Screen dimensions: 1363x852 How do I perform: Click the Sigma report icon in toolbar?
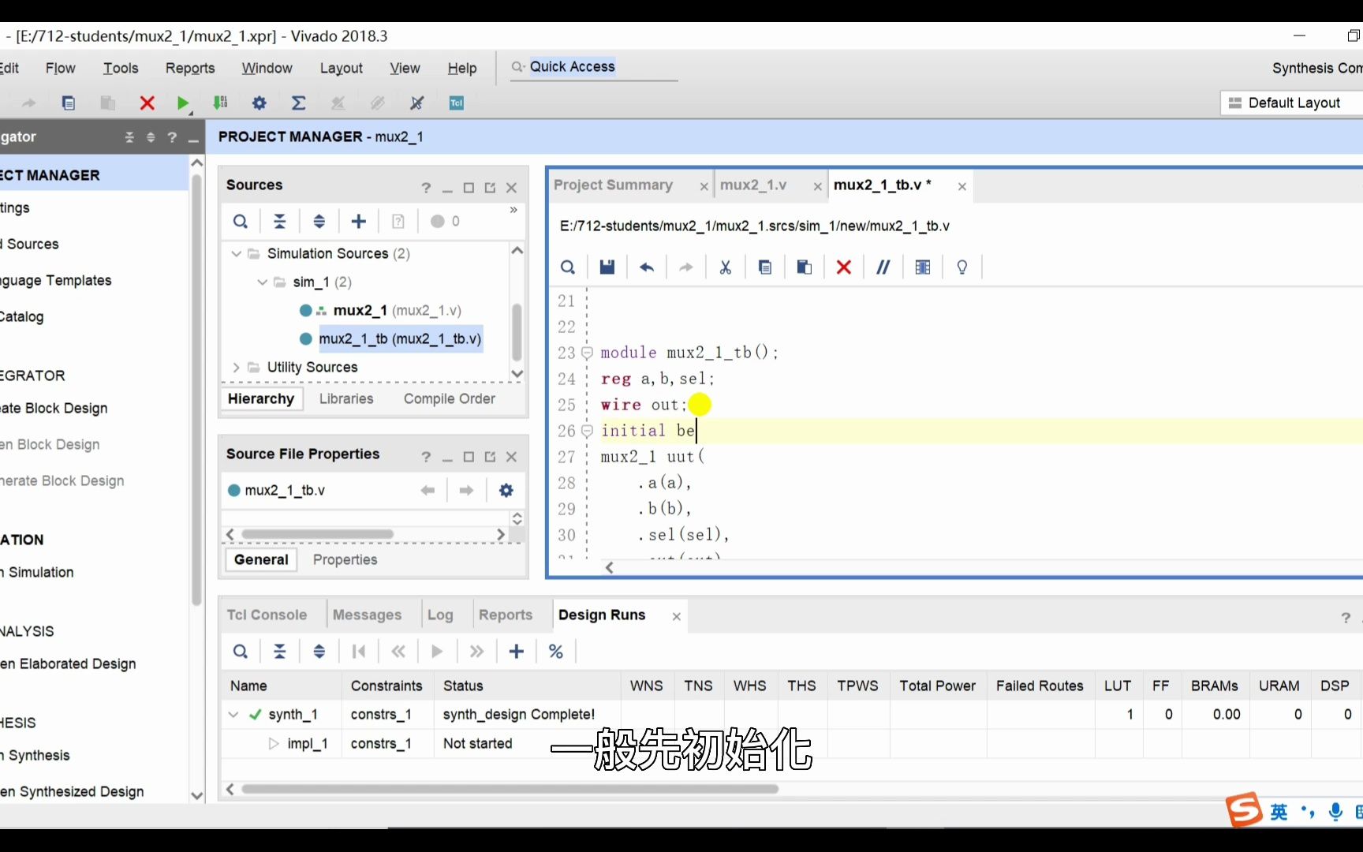[298, 103]
